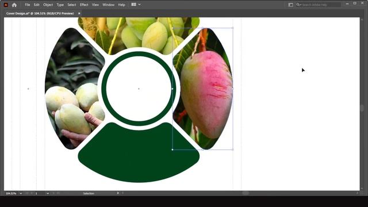Click the horizontal scrollbar thumb at bottom

[x=246, y=193]
